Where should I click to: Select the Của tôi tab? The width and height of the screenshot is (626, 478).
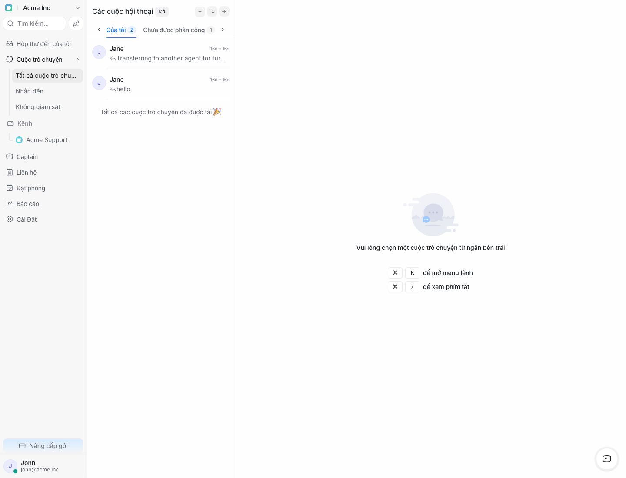pyautogui.click(x=116, y=30)
